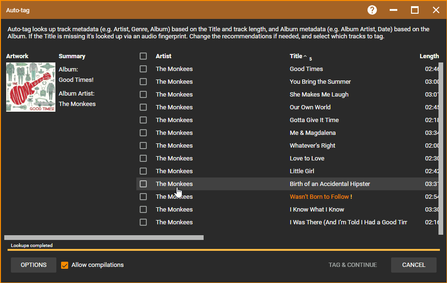
Task: Check the box for Good Times track
Action: tap(143, 69)
